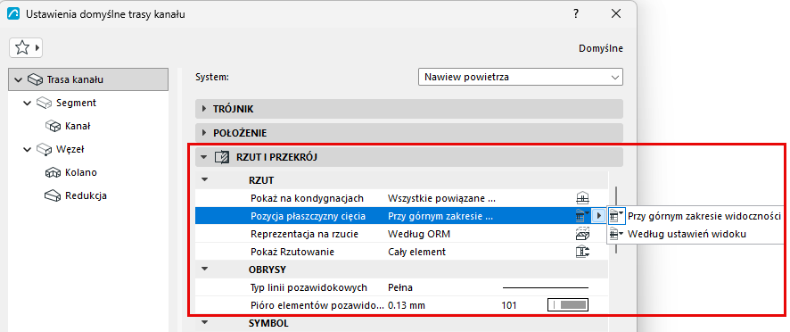Select the Kolano tree item
790x332 pixels.
[x=80, y=172]
